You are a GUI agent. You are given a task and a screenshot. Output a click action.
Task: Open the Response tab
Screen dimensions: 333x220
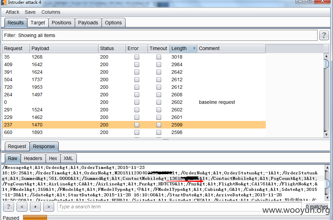[44, 146]
